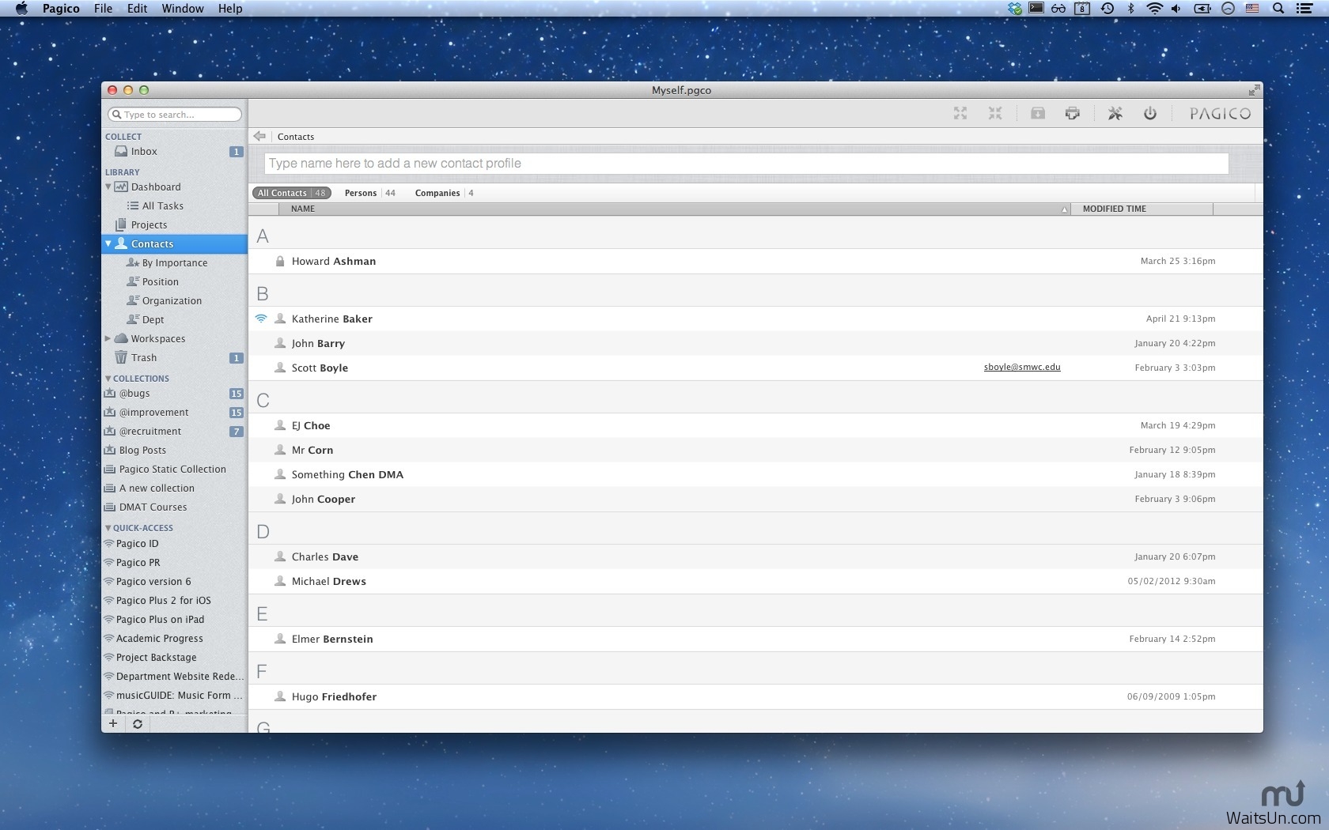Viewport: 1329px width, 830px height.
Task: Click the plus button at sidebar bottom
Action: [x=113, y=723]
